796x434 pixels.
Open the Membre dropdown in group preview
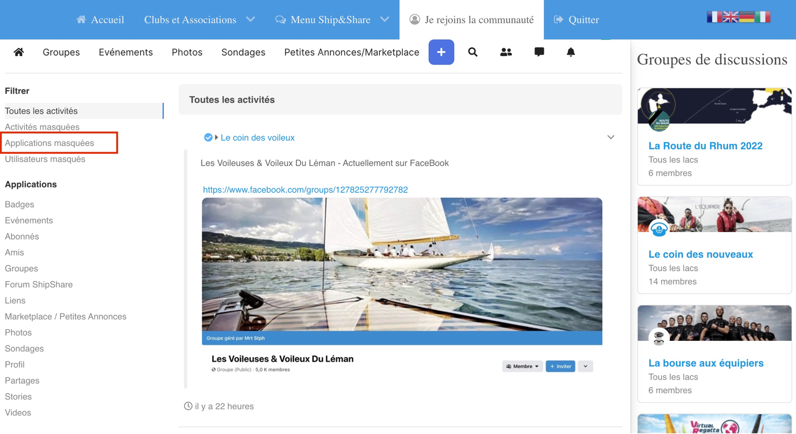(x=522, y=366)
